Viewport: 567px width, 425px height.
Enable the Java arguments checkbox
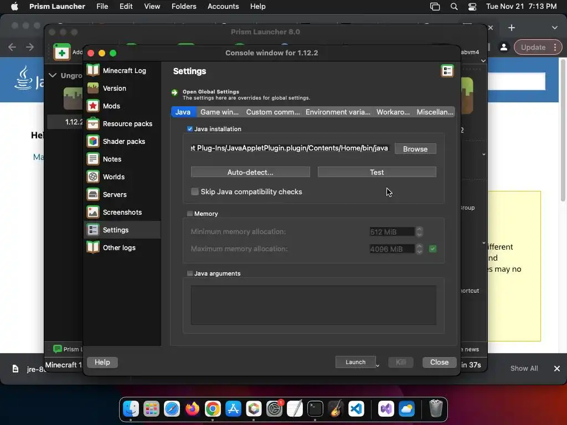(x=190, y=273)
